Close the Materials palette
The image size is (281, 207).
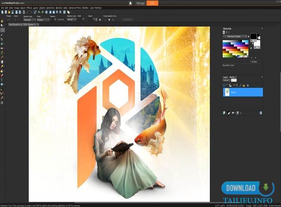262,28
